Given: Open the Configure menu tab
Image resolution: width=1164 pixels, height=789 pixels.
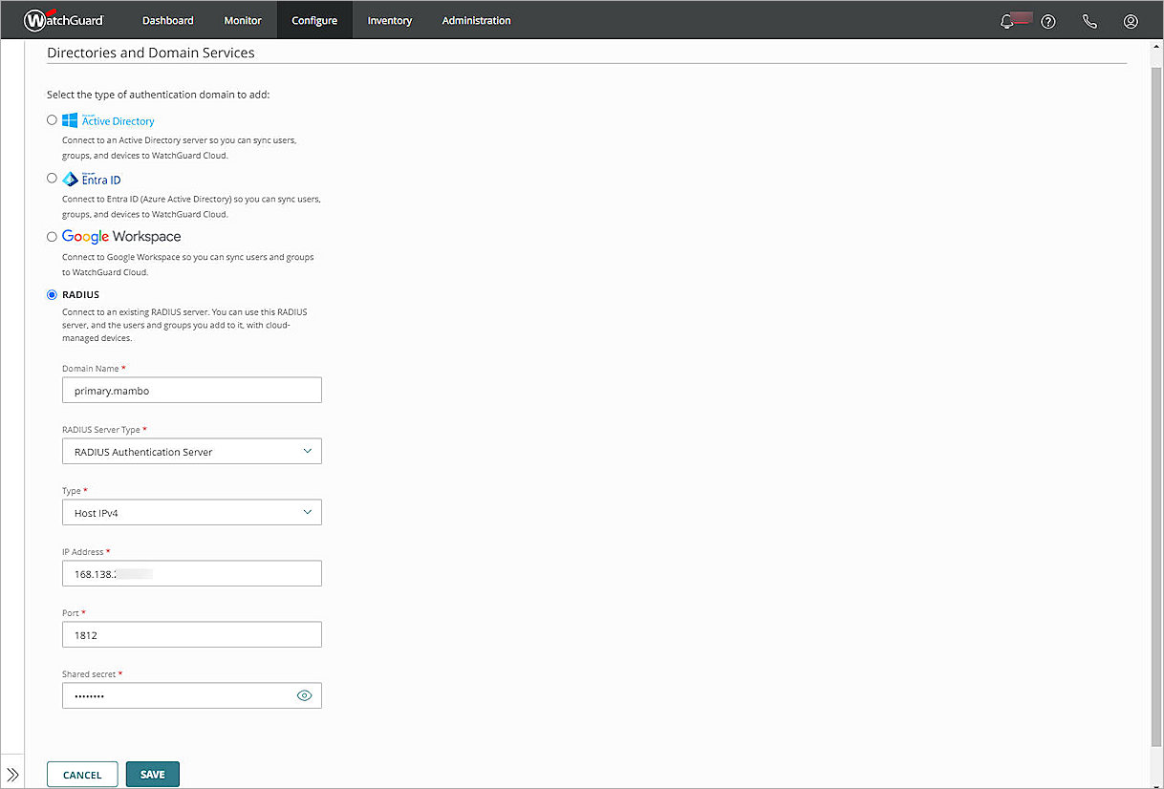Looking at the screenshot, I should click(x=314, y=19).
